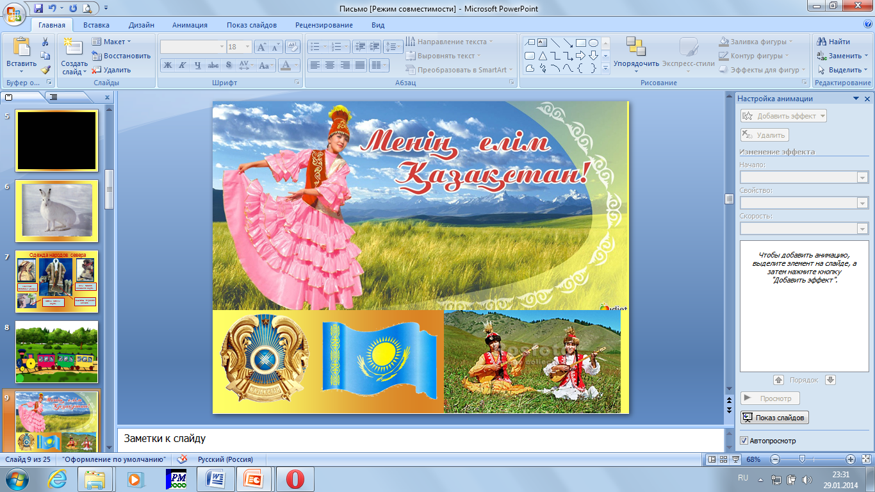Toggle italic К formatting
Viewport: 875px width, 492px height.
[x=183, y=65]
